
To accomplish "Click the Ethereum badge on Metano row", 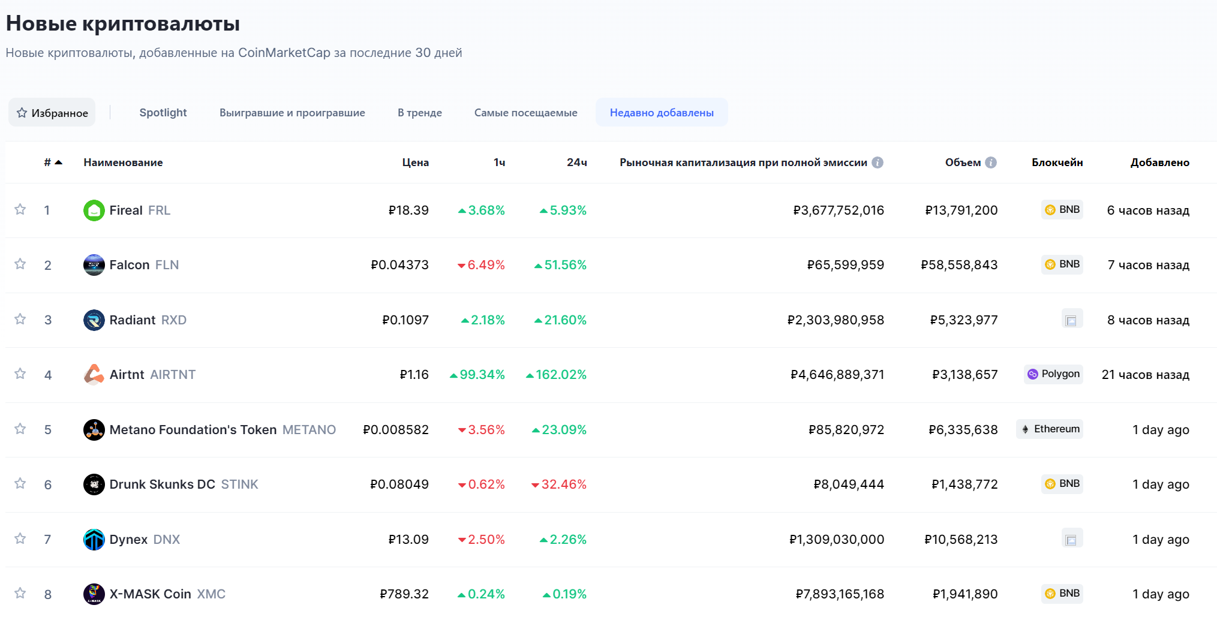I will (x=1049, y=429).
